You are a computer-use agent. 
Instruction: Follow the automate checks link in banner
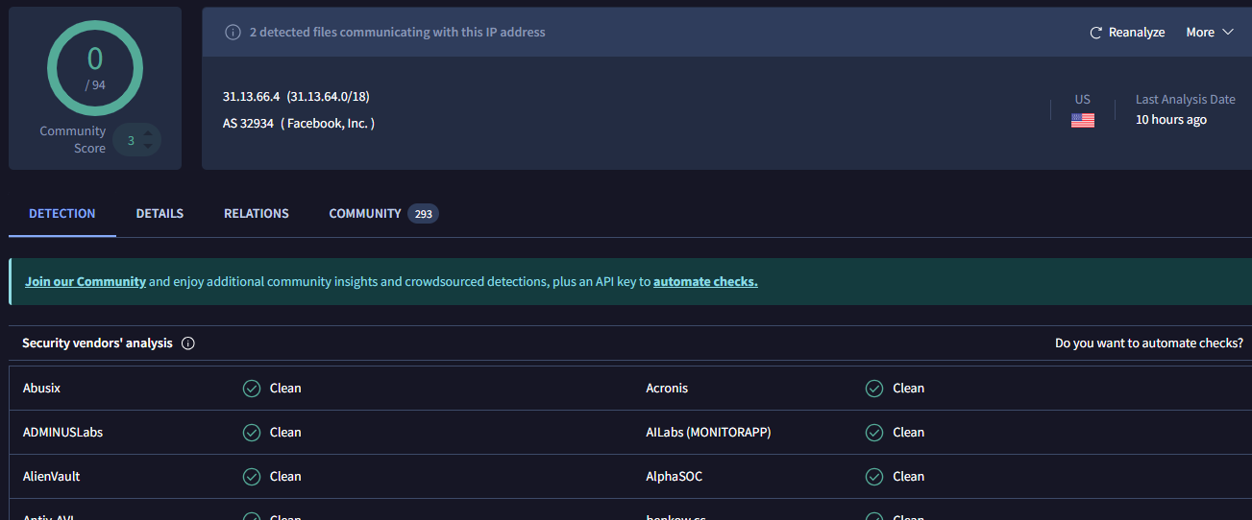coord(705,282)
